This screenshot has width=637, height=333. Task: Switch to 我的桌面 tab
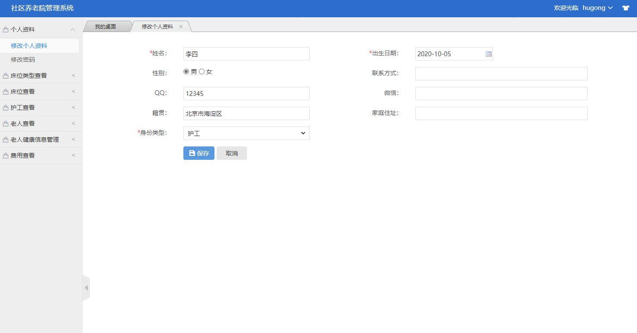tap(106, 26)
